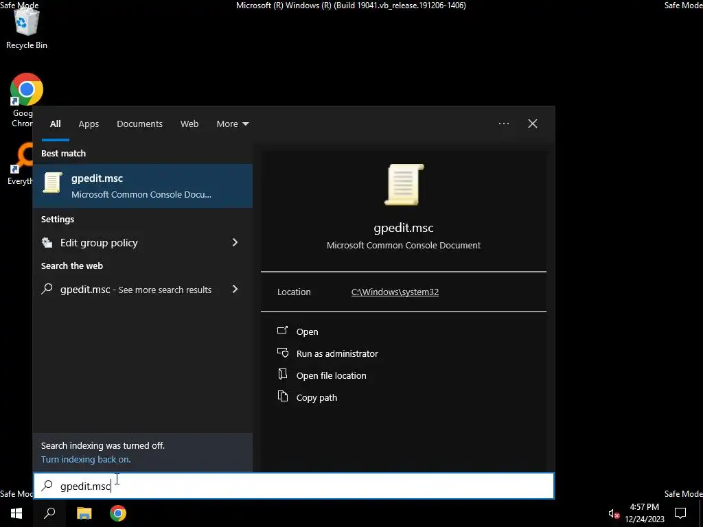
Task: Close the search panel with X
Action: click(x=533, y=124)
